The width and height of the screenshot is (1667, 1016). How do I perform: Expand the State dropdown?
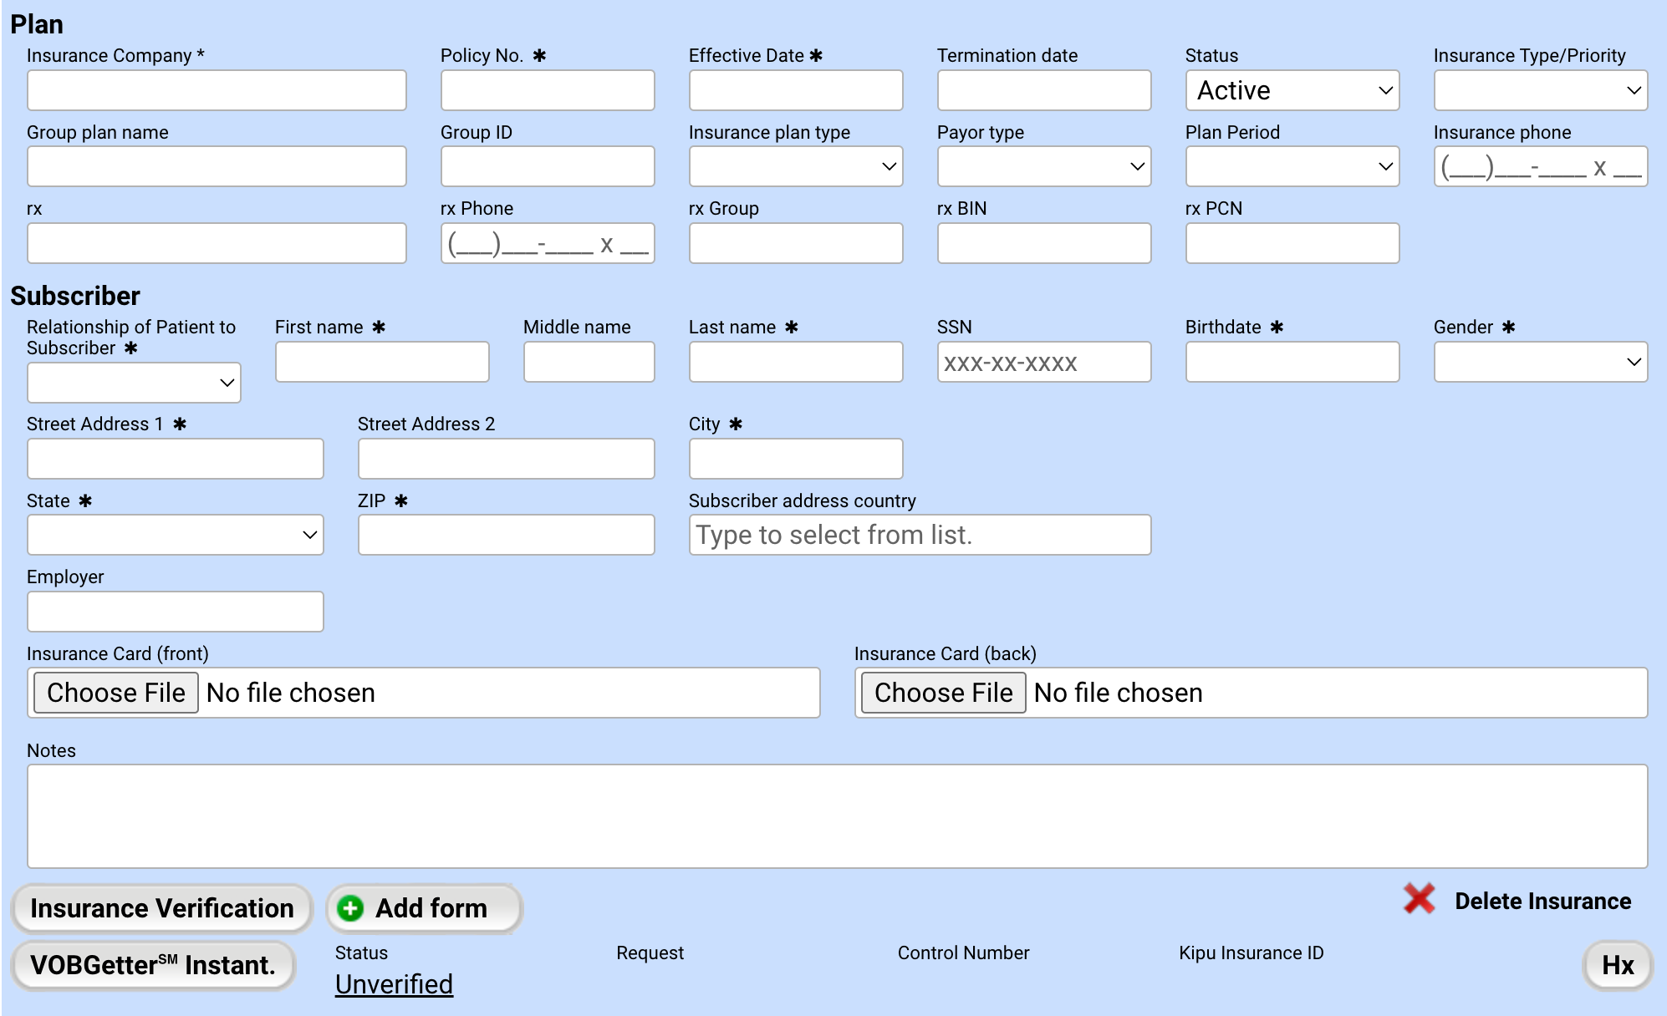click(175, 535)
